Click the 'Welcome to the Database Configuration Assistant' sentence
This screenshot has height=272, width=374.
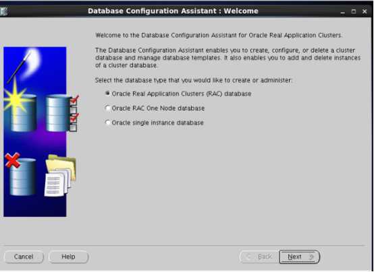point(219,35)
